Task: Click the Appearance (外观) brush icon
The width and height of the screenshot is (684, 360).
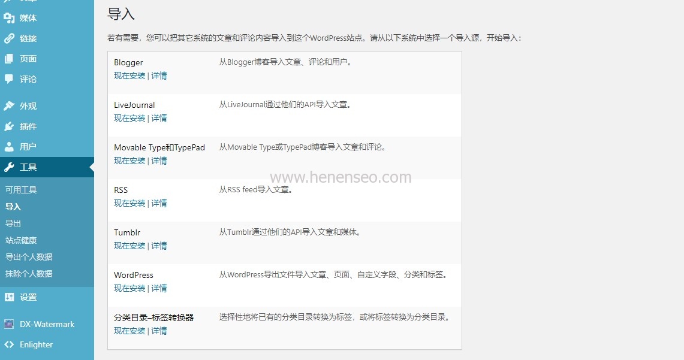Action: click(9, 106)
